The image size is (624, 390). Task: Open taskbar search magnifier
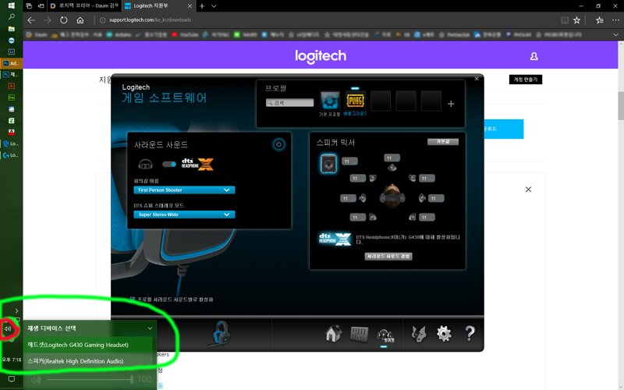click(x=12, y=17)
